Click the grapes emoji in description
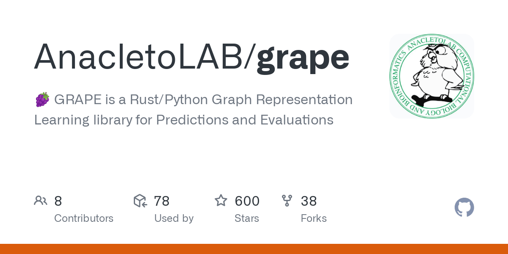The height and width of the screenshot is (254, 508). 42,100
